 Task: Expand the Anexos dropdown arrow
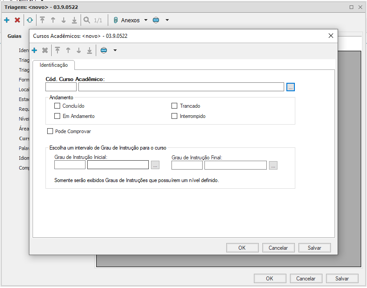pos(146,20)
